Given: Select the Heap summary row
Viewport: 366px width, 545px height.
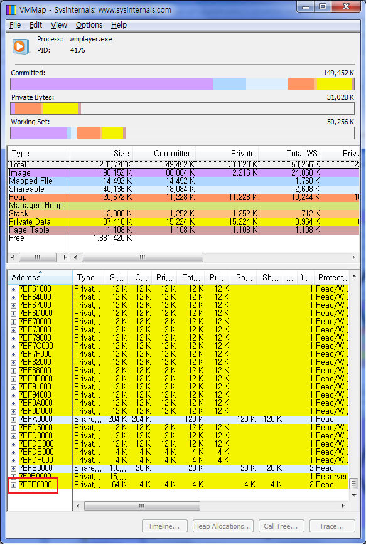Looking at the screenshot, I should (x=183, y=198).
